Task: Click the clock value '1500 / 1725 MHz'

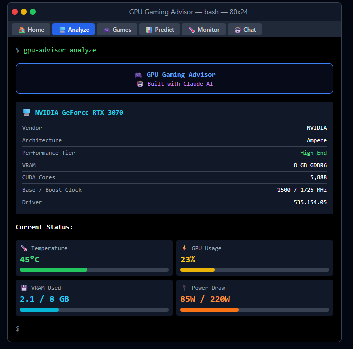Action: tap(302, 190)
